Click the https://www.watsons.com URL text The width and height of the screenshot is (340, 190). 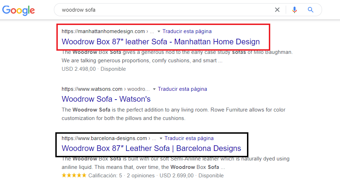[92, 89]
